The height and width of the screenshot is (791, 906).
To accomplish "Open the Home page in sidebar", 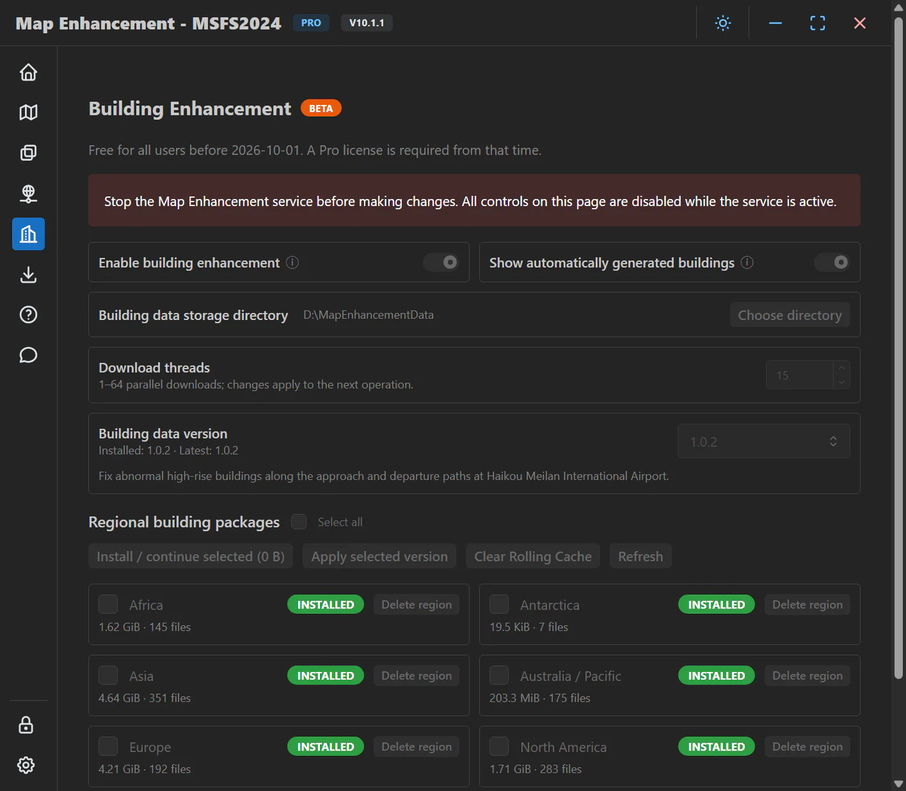I will tap(28, 72).
